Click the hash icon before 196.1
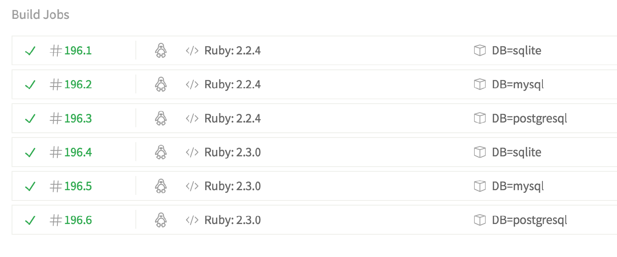617x257 pixels. [x=56, y=51]
